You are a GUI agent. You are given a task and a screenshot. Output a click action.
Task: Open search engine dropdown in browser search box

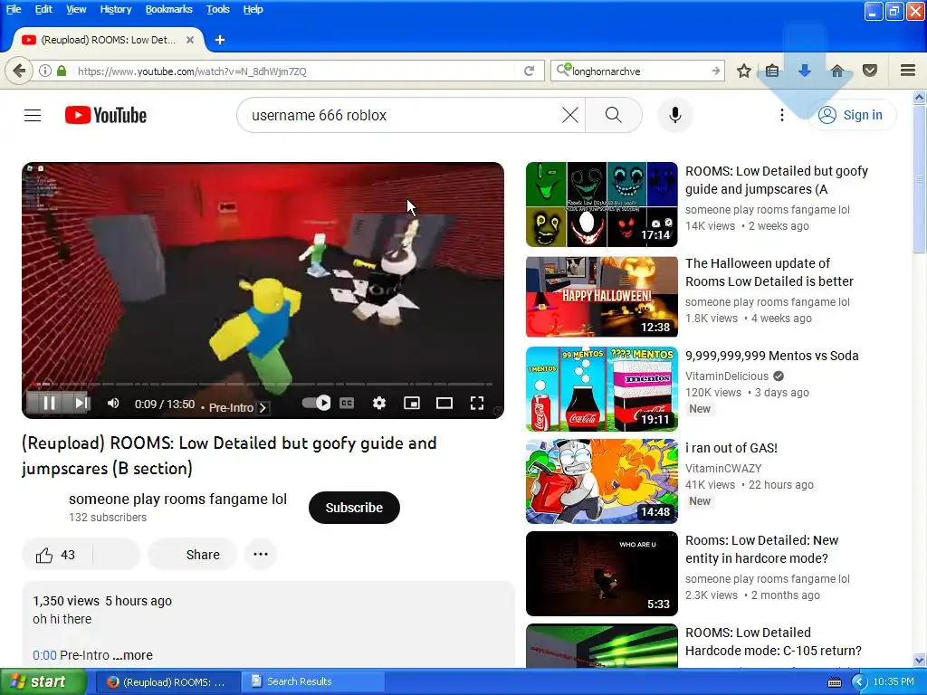[563, 71]
